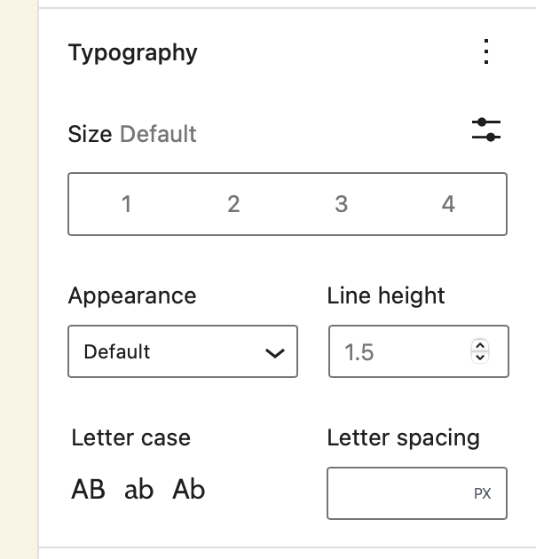Click the Typography panel heading

pos(132,52)
